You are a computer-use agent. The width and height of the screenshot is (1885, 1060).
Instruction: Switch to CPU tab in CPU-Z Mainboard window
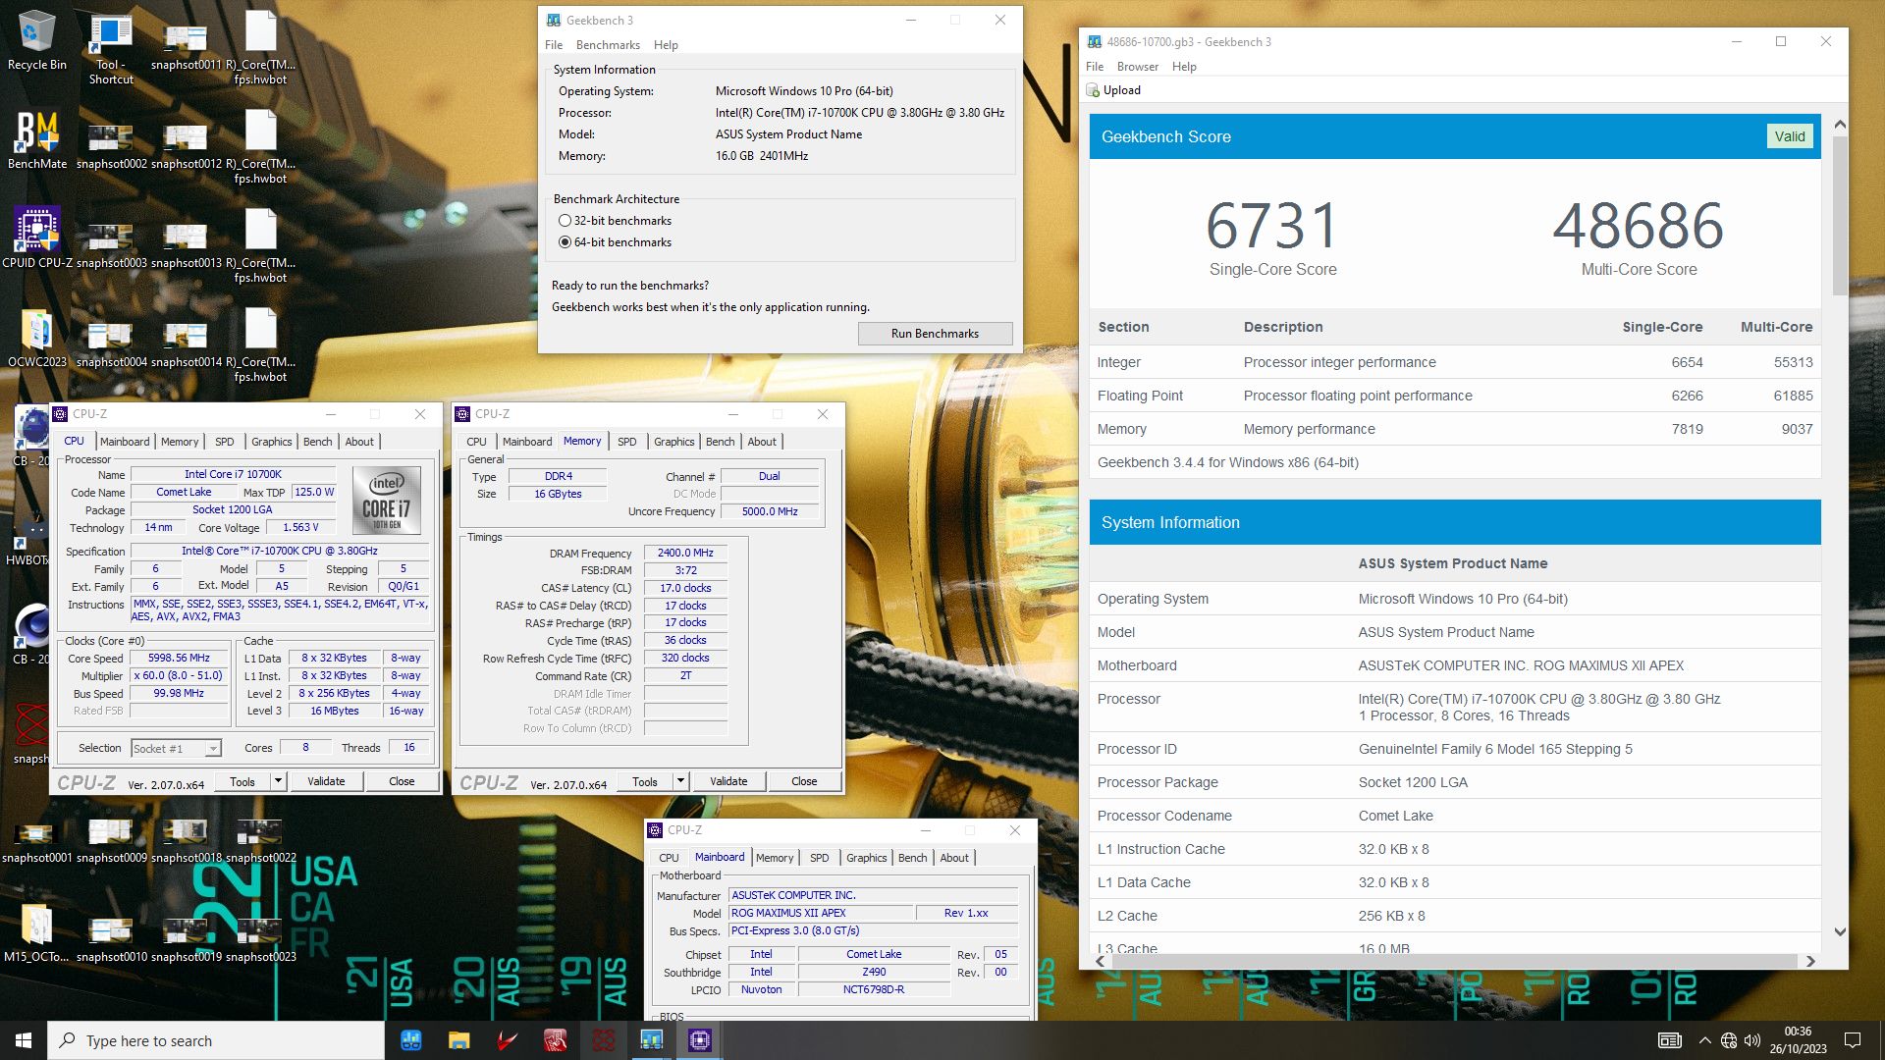coord(669,858)
